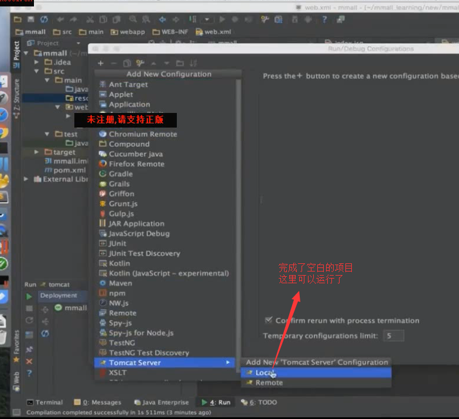Open the Terminal tool window tab

click(x=44, y=403)
